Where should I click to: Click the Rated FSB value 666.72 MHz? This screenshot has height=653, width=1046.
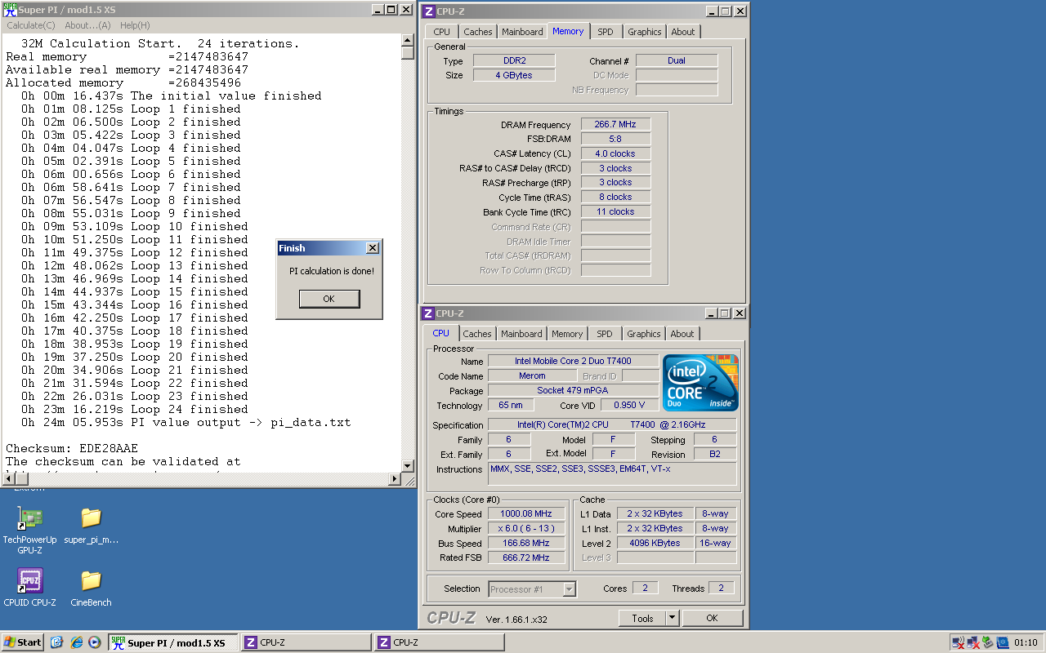(527, 557)
